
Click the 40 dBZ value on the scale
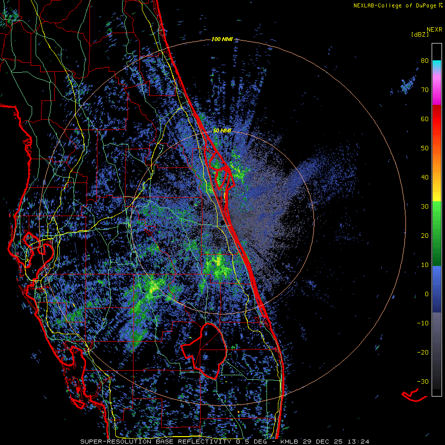pos(425,178)
